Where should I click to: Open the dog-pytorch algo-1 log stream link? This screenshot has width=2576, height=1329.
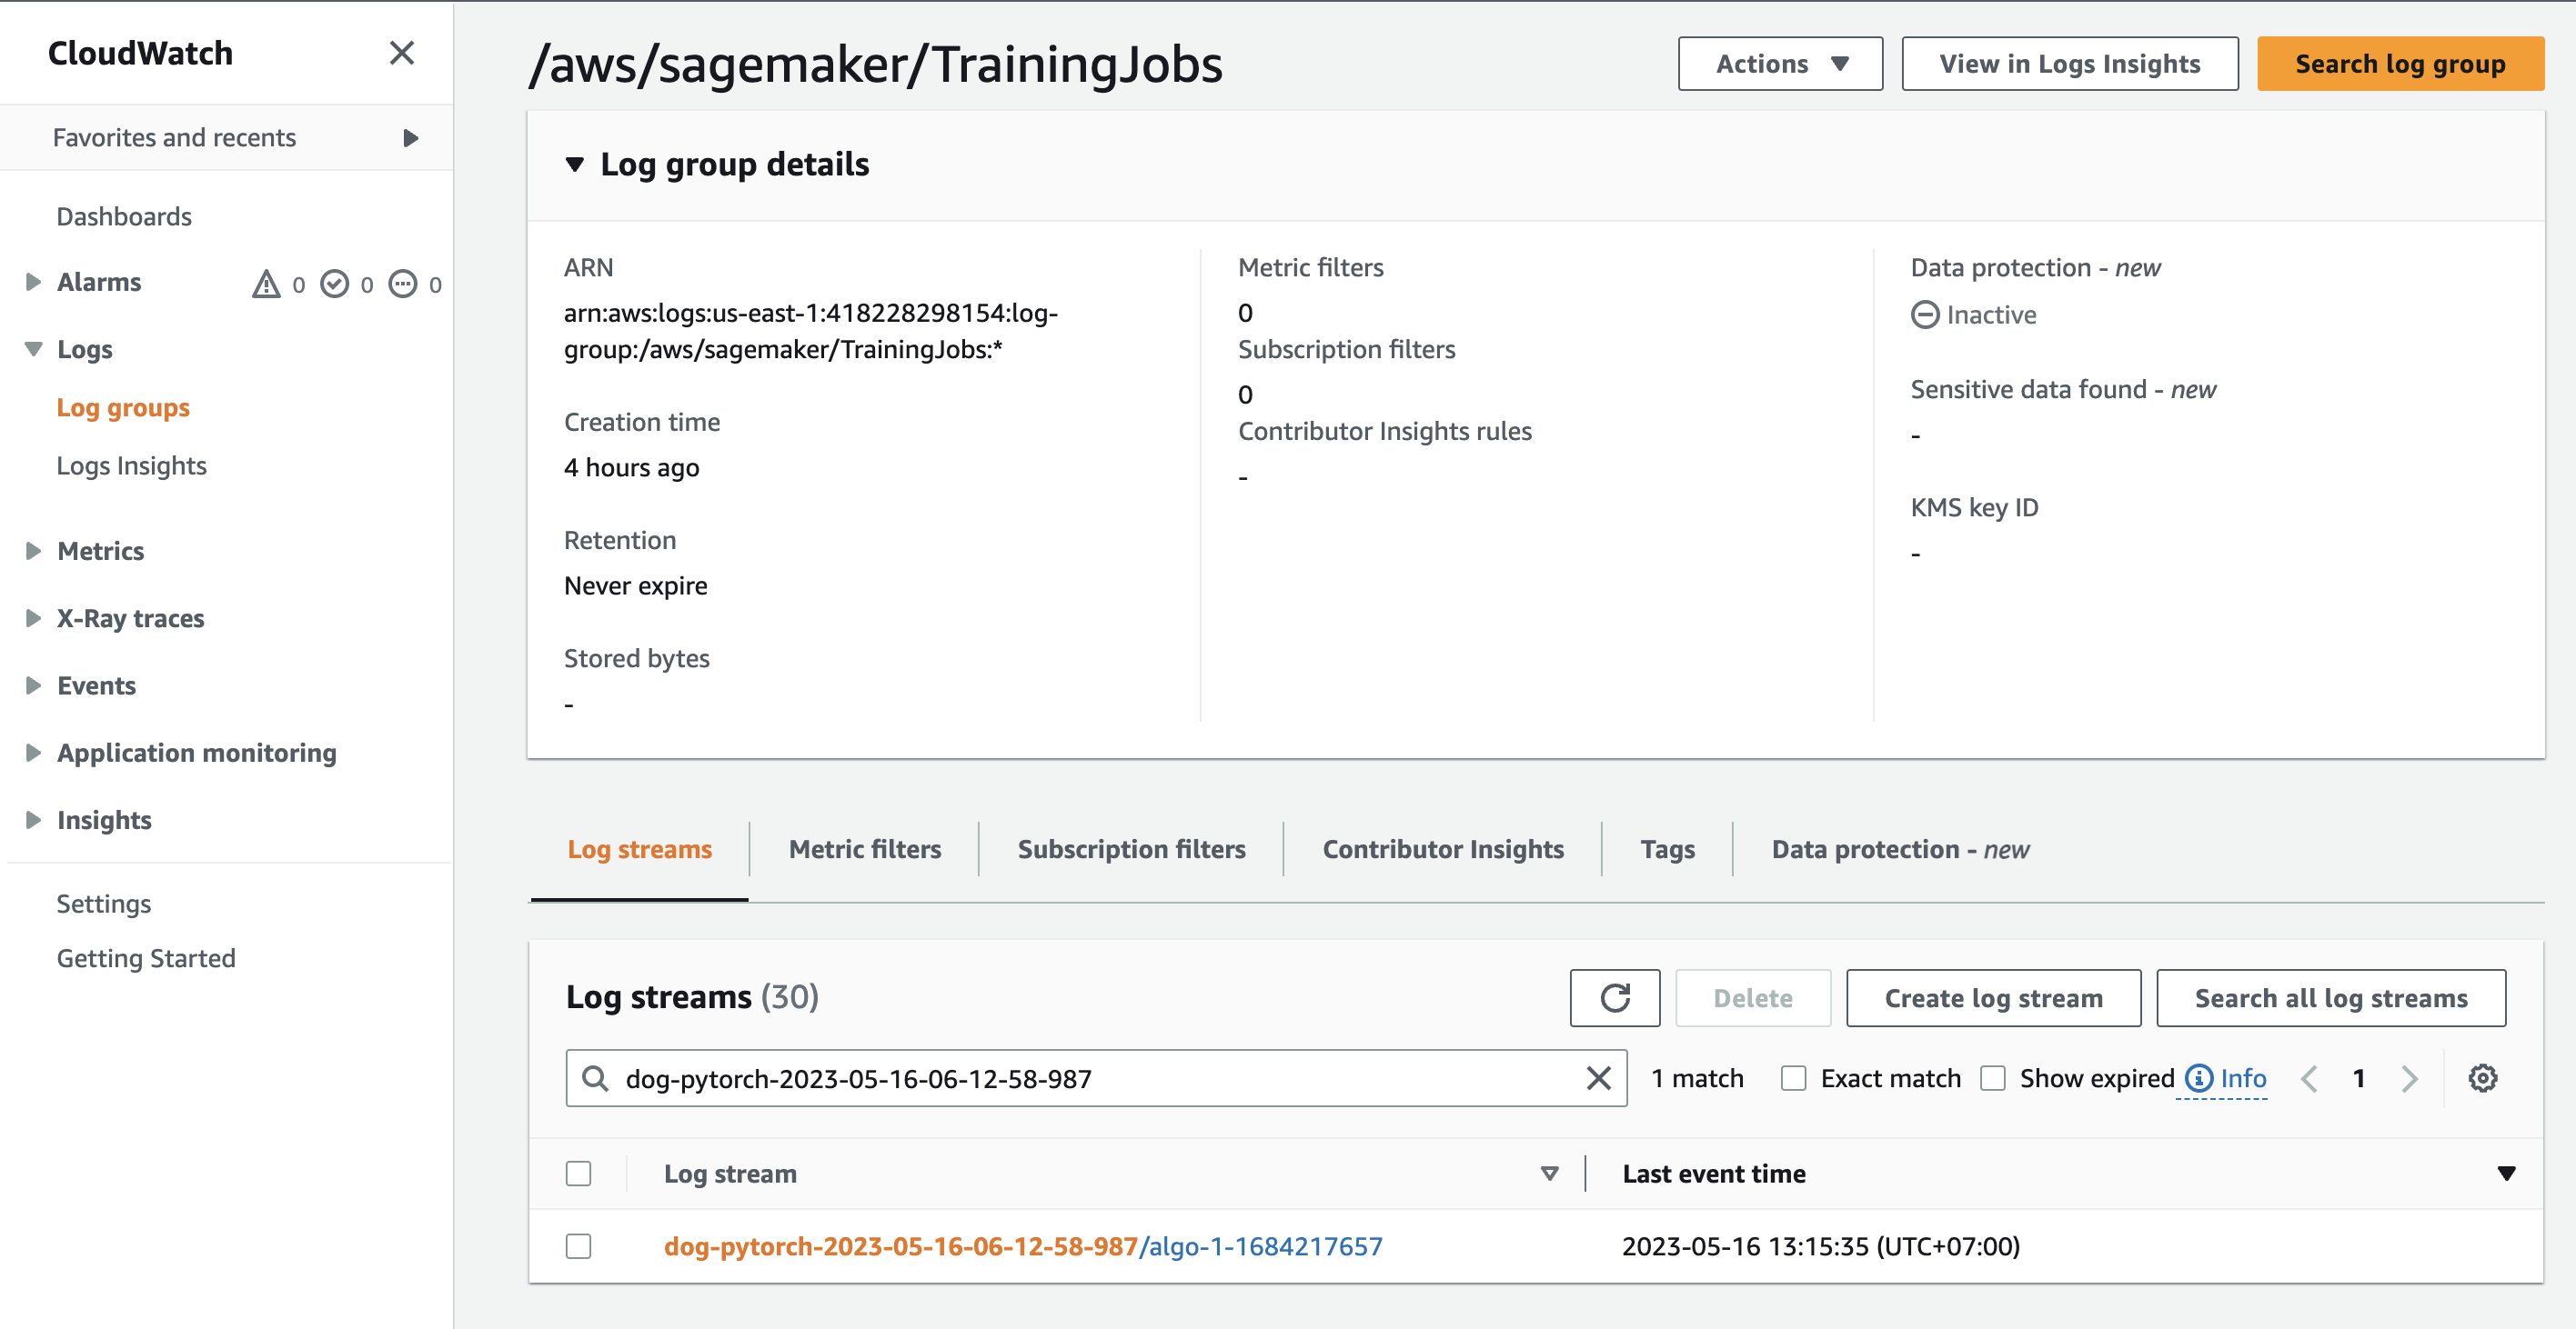coord(1022,1246)
